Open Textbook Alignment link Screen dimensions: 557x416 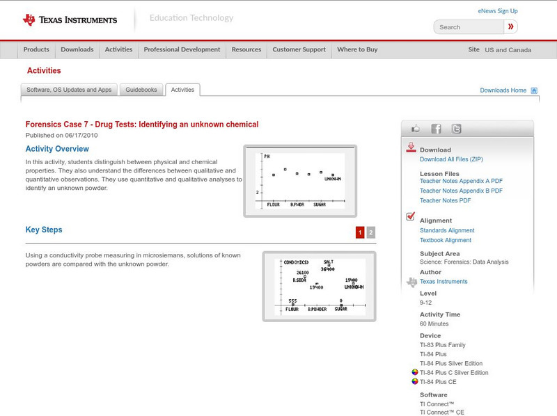[446, 240]
